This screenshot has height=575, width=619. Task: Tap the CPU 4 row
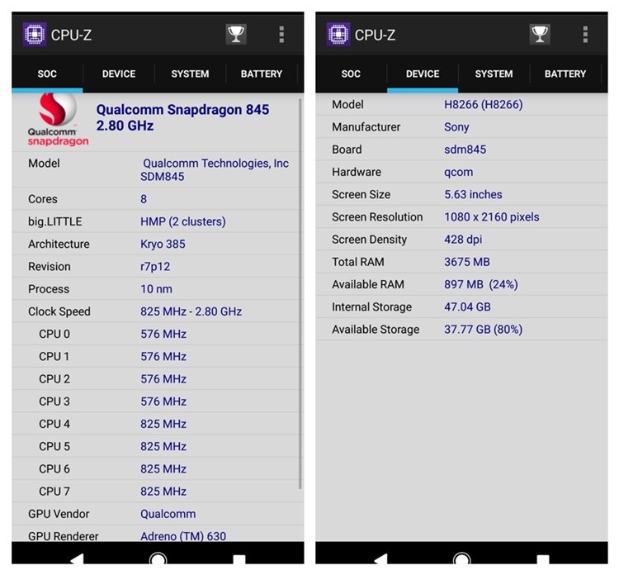coord(158,424)
